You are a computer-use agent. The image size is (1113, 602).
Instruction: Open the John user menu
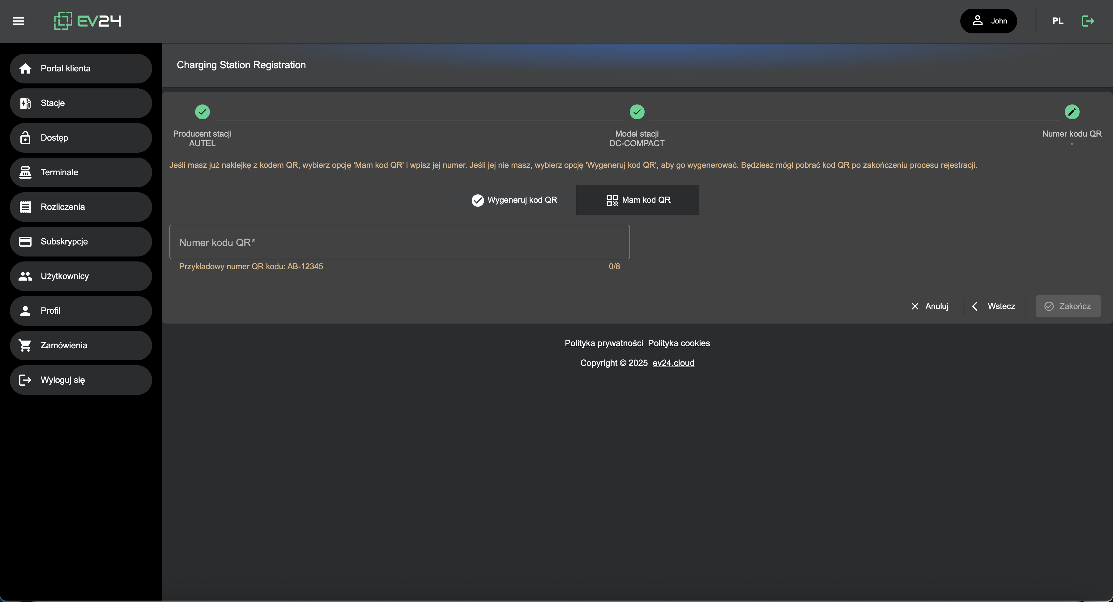[988, 21]
